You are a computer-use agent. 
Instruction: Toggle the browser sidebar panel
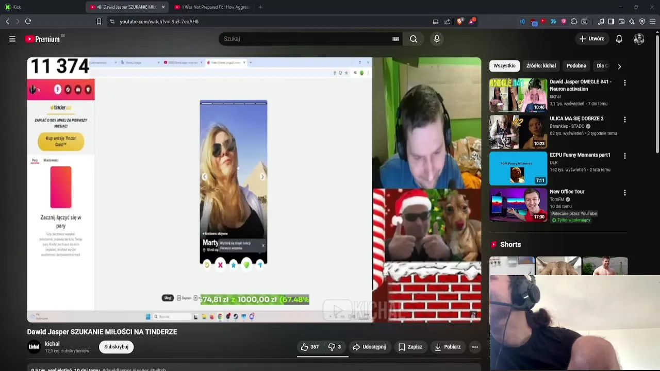pos(611,22)
